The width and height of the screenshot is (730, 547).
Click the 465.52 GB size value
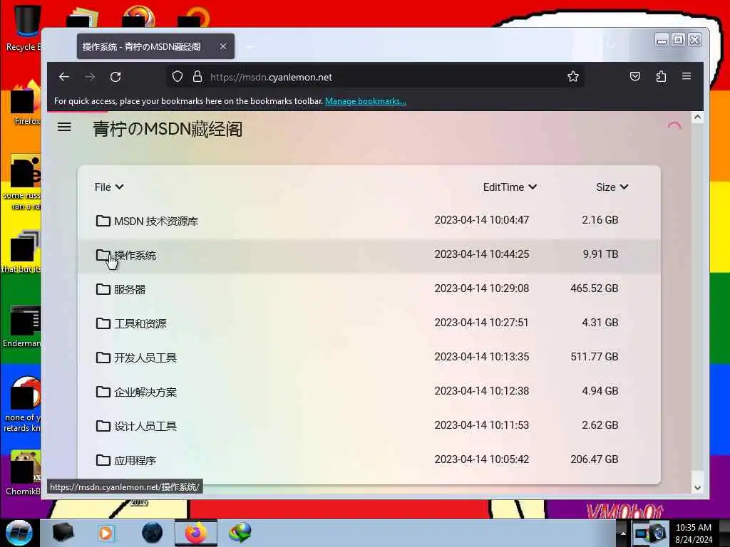coord(595,288)
